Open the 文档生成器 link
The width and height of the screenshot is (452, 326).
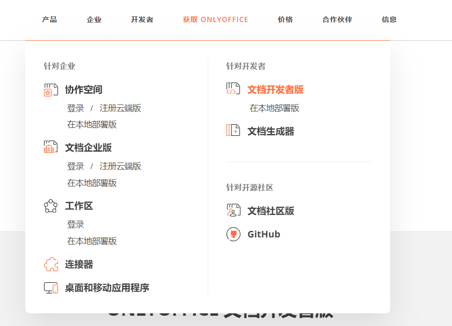pyautogui.click(x=270, y=132)
